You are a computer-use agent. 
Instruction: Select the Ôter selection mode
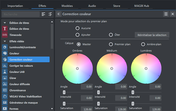tap(111, 35)
